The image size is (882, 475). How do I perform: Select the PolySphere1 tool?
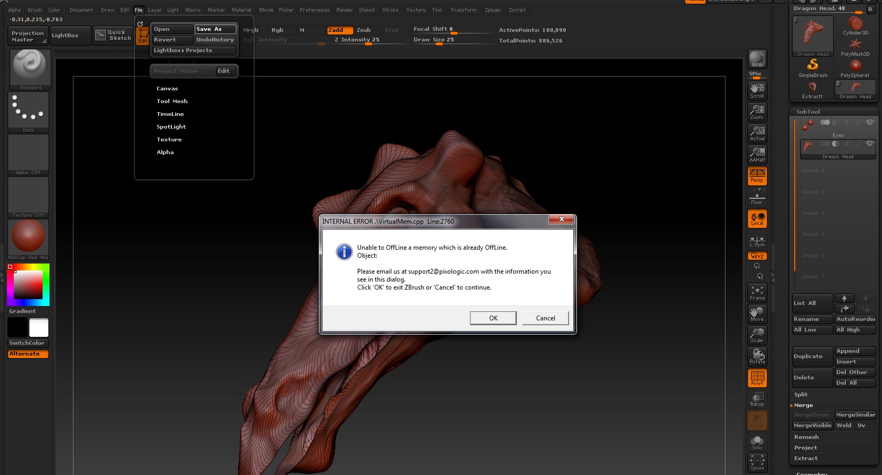855,68
